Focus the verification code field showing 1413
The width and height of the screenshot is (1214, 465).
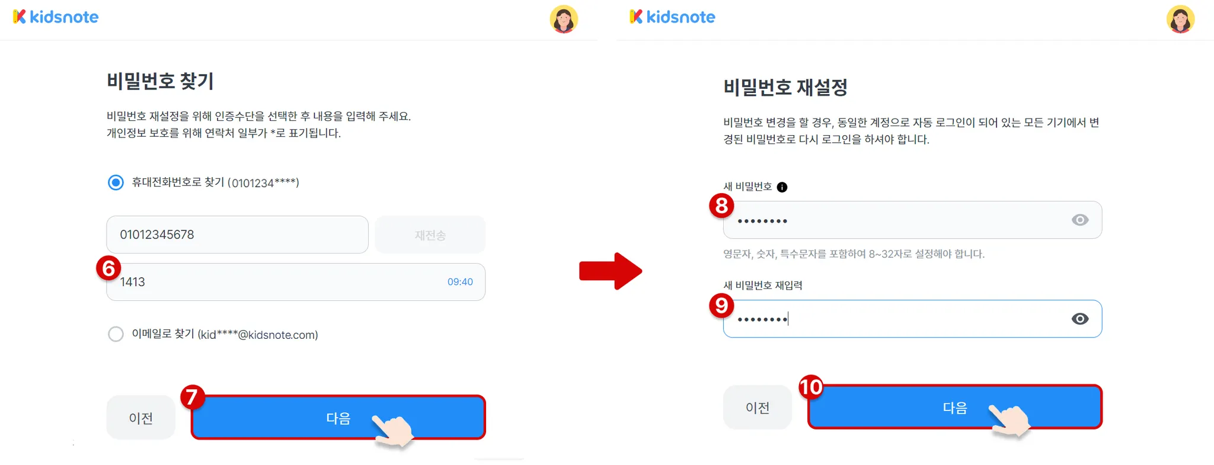pyautogui.click(x=296, y=282)
